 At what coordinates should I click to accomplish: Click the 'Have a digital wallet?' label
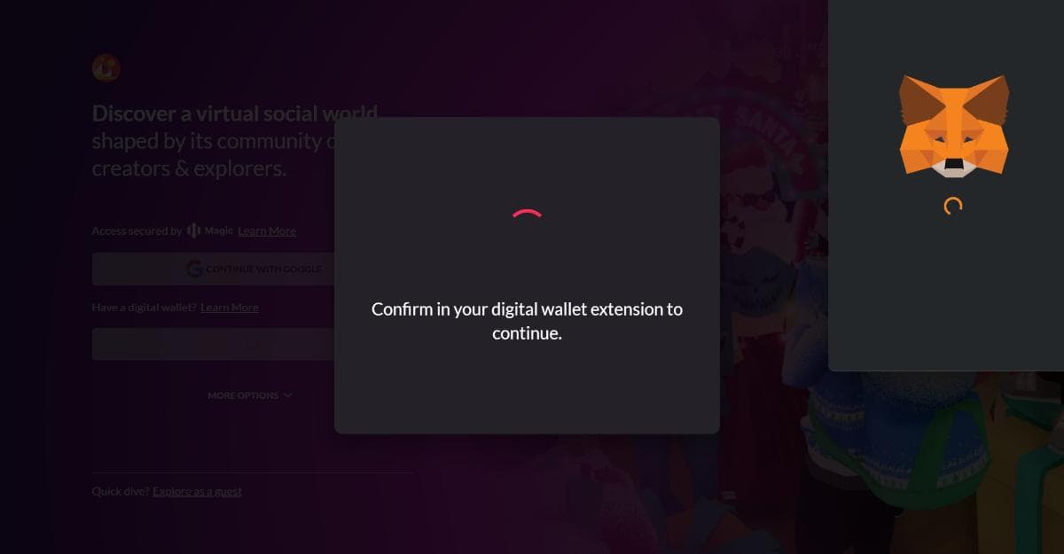pyautogui.click(x=145, y=308)
